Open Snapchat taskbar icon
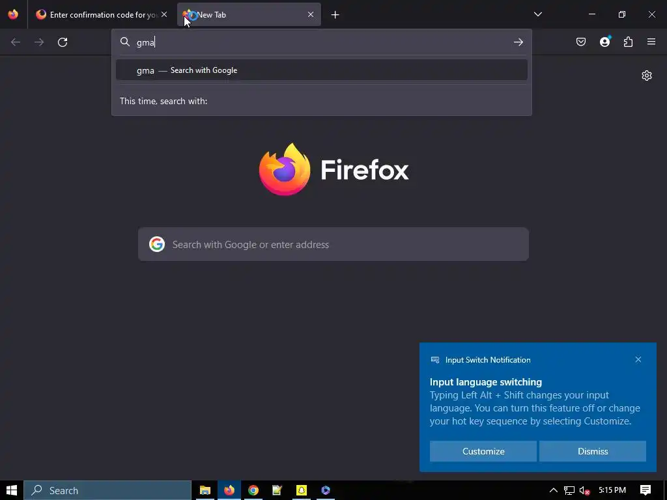This screenshot has height=500, width=667. pos(301,490)
